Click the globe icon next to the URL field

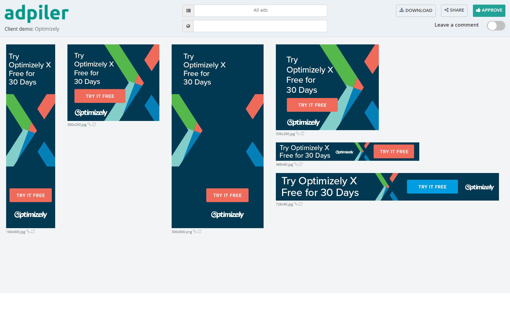tap(188, 26)
